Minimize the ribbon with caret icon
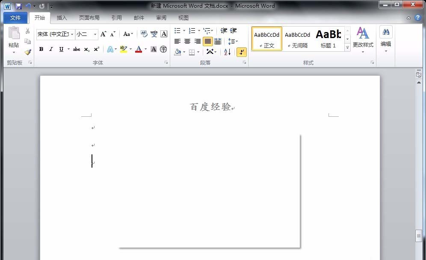 (408, 18)
